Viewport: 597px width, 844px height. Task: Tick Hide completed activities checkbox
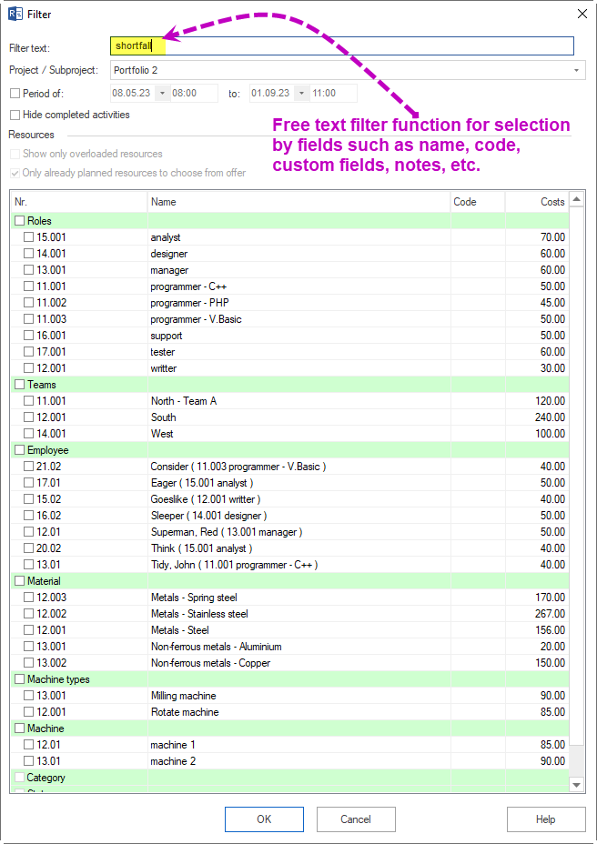coord(15,116)
